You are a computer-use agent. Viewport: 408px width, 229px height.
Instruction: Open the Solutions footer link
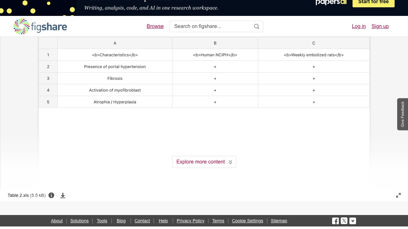(x=79, y=221)
